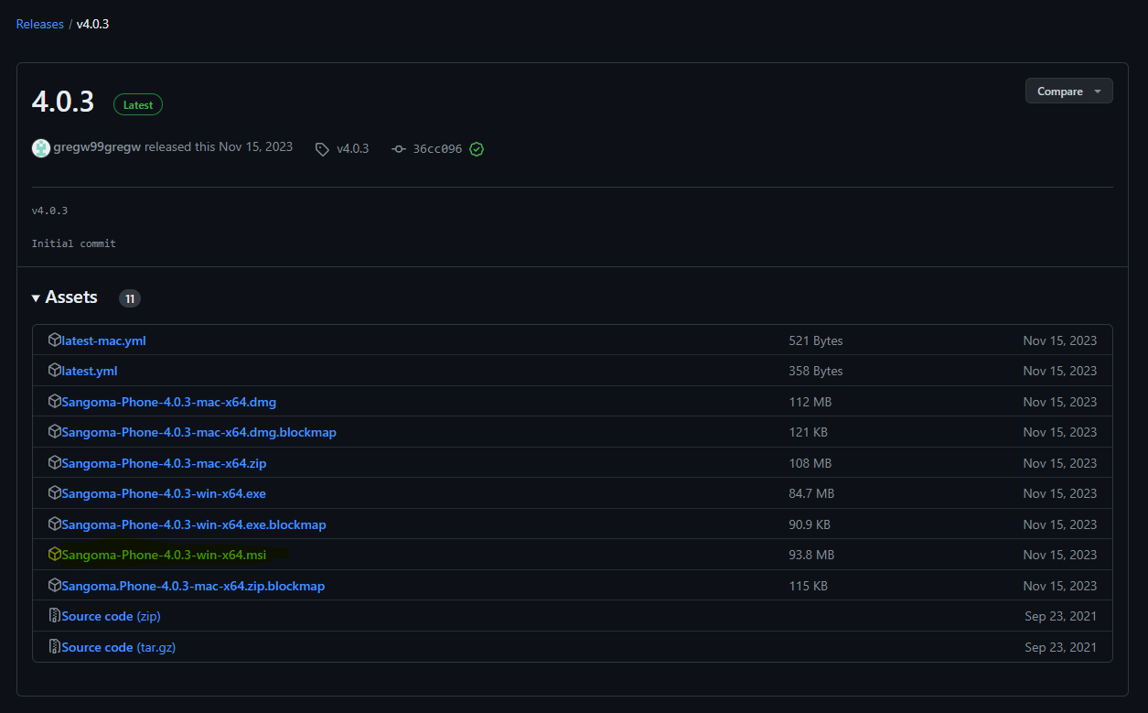
Task: Collapse the Assets section
Action: click(x=64, y=297)
